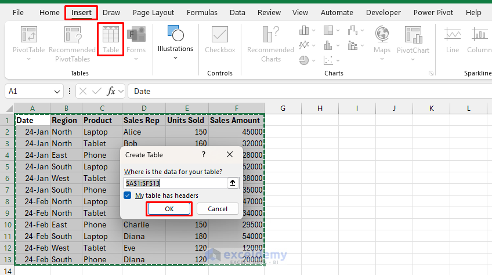Viewport: 492px width, 275px height.
Task: Click the formula bar showing Date
Action: pyautogui.click(x=309, y=91)
